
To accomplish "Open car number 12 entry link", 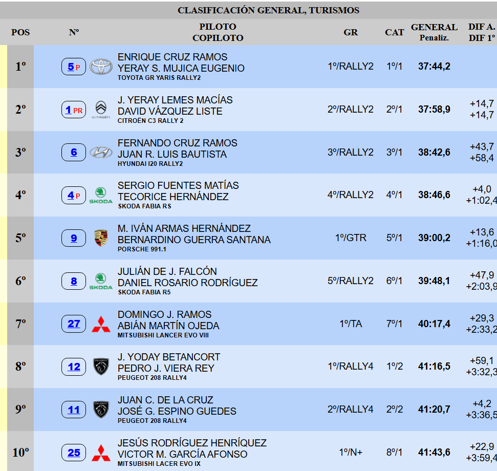I will [74, 367].
